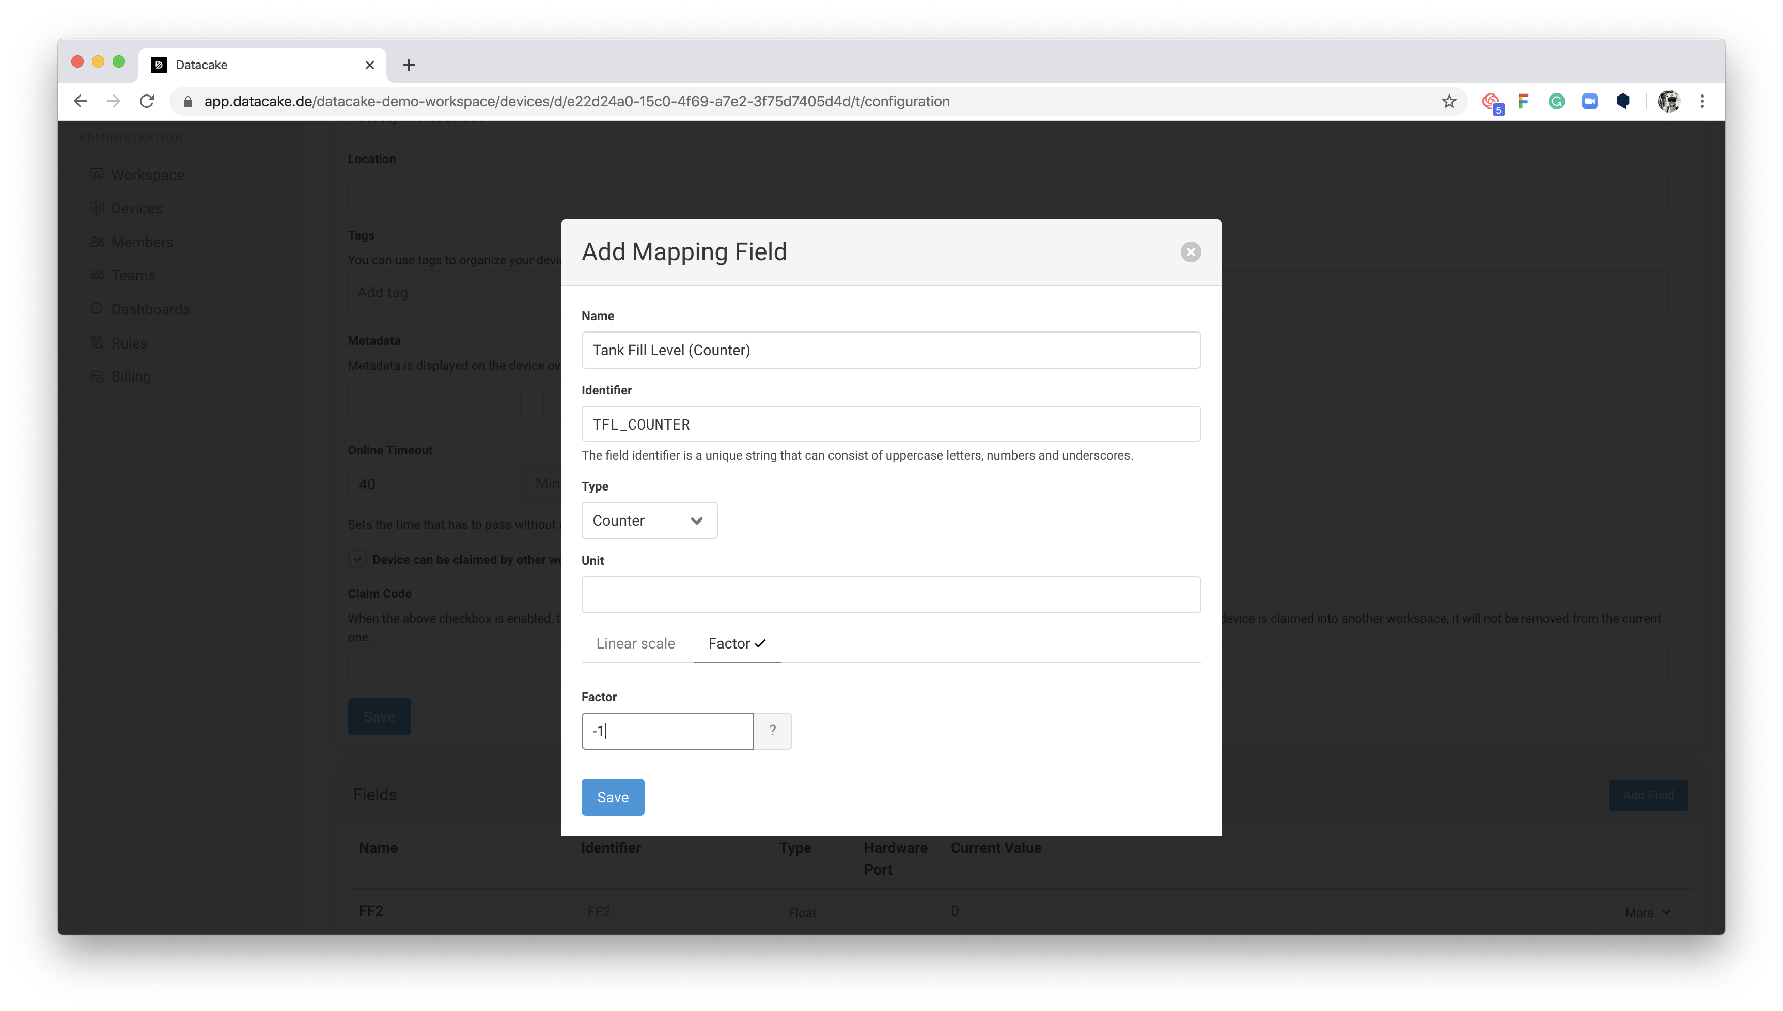The height and width of the screenshot is (1011, 1783).
Task: Save the new mapping field in the dialog
Action: pyautogui.click(x=612, y=797)
